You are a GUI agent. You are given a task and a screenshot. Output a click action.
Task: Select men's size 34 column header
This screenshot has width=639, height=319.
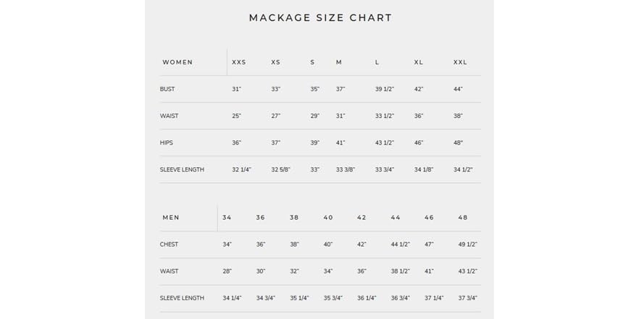(x=227, y=218)
